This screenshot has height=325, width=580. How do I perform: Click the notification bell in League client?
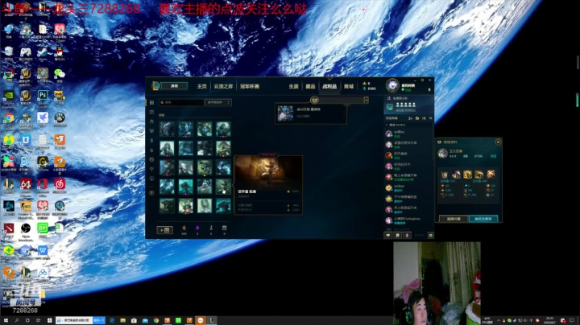(x=429, y=89)
